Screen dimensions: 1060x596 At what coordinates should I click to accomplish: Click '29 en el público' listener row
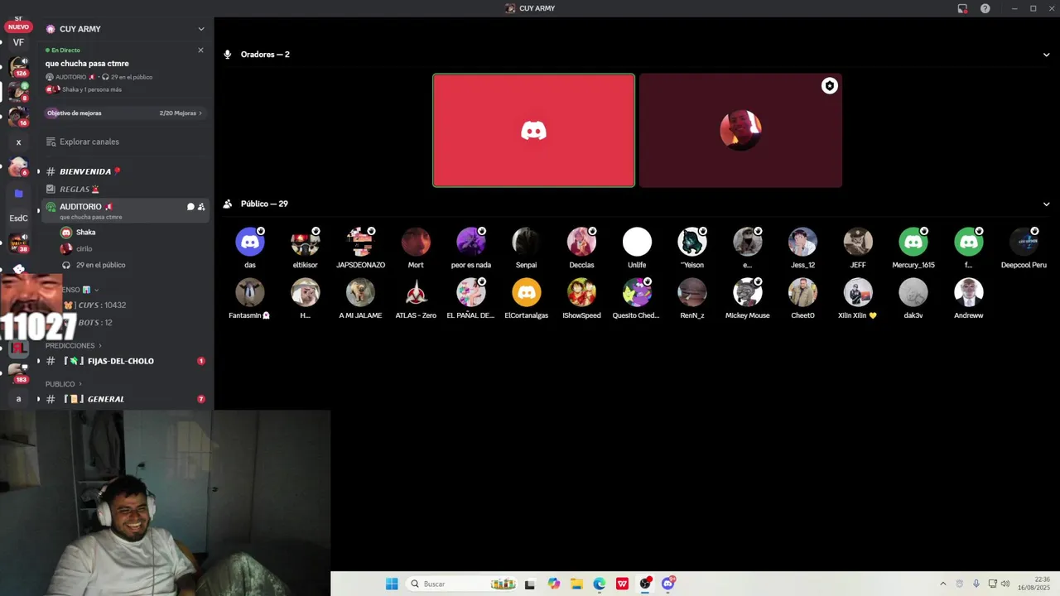pos(100,265)
